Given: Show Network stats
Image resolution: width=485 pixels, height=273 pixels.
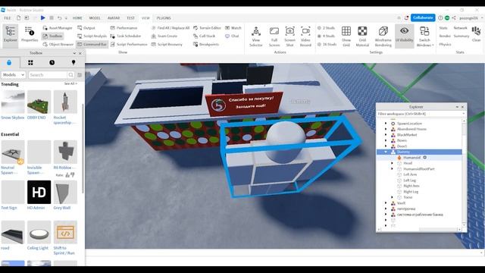Looking at the screenshot, I should click(460, 28).
